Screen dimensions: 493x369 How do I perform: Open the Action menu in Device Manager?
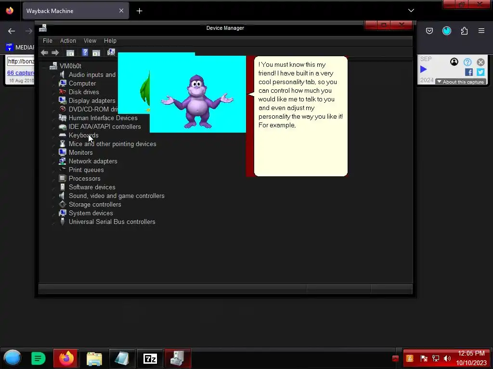(68, 41)
